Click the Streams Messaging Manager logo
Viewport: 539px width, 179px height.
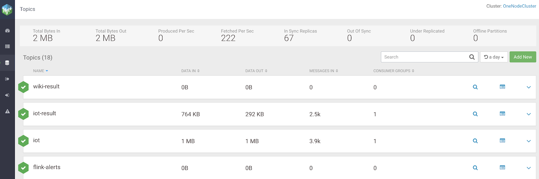pos(7,10)
